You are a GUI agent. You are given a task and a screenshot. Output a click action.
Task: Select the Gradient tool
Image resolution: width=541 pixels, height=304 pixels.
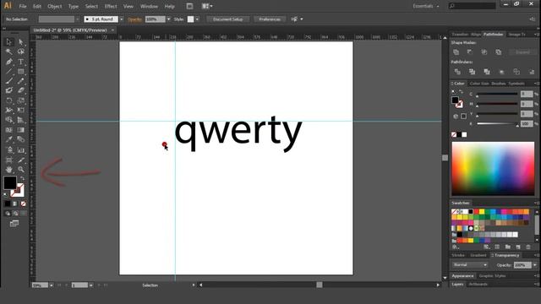pyautogui.click(x=20, y=130)
